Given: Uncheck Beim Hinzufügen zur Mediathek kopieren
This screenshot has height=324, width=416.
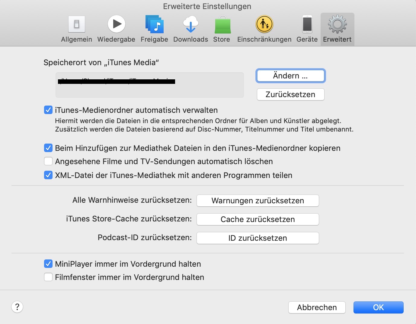Looking at the screenshot, I should [x=48, y=148].
